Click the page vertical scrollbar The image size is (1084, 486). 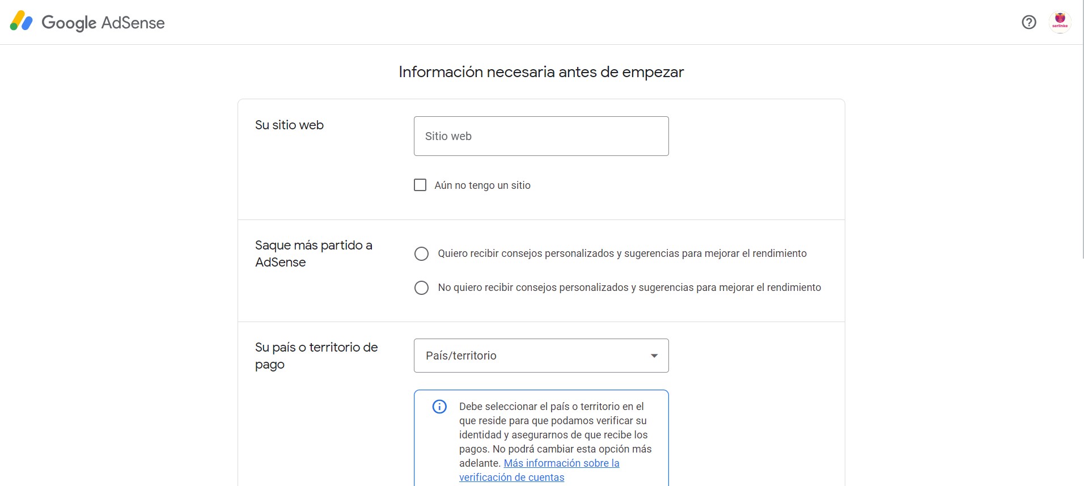pos(1082,130)
